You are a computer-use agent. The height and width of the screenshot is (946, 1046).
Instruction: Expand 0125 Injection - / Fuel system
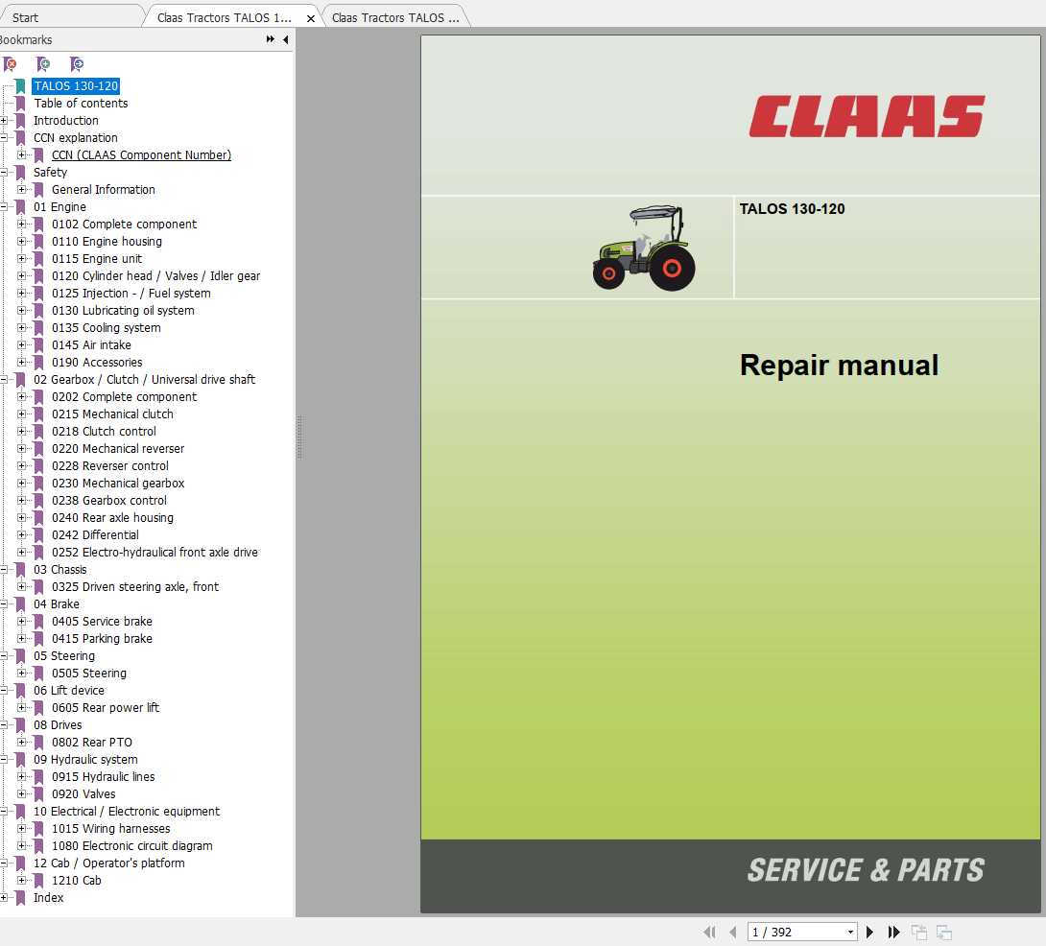22,294
